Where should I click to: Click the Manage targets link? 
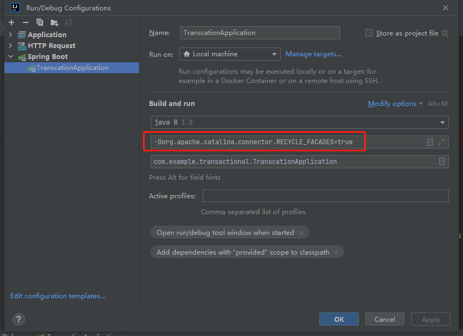(313, 54)
